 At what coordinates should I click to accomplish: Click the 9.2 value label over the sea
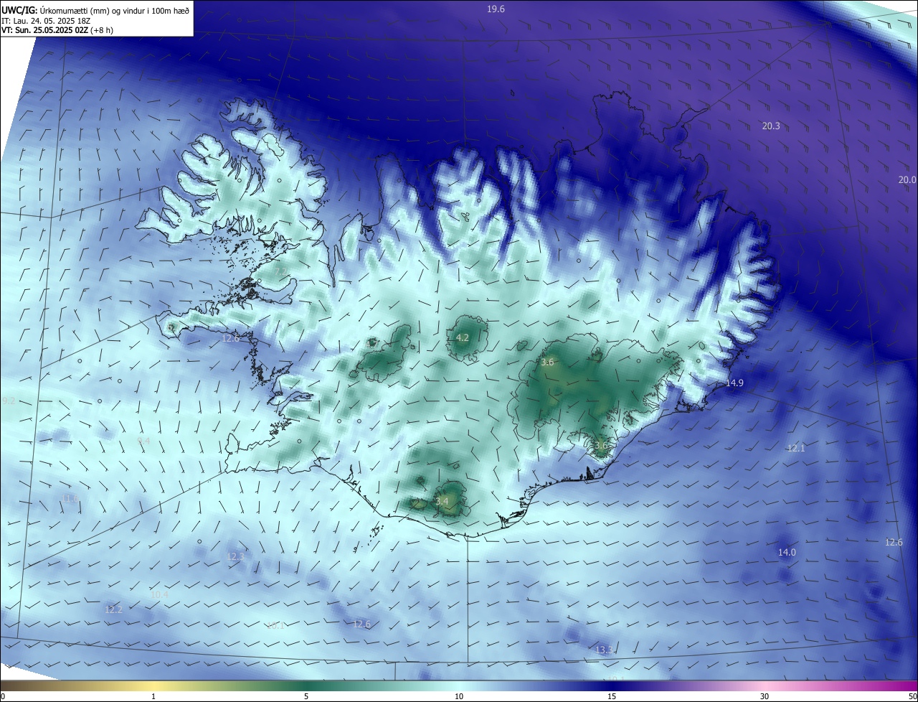[x=9, y=401]
